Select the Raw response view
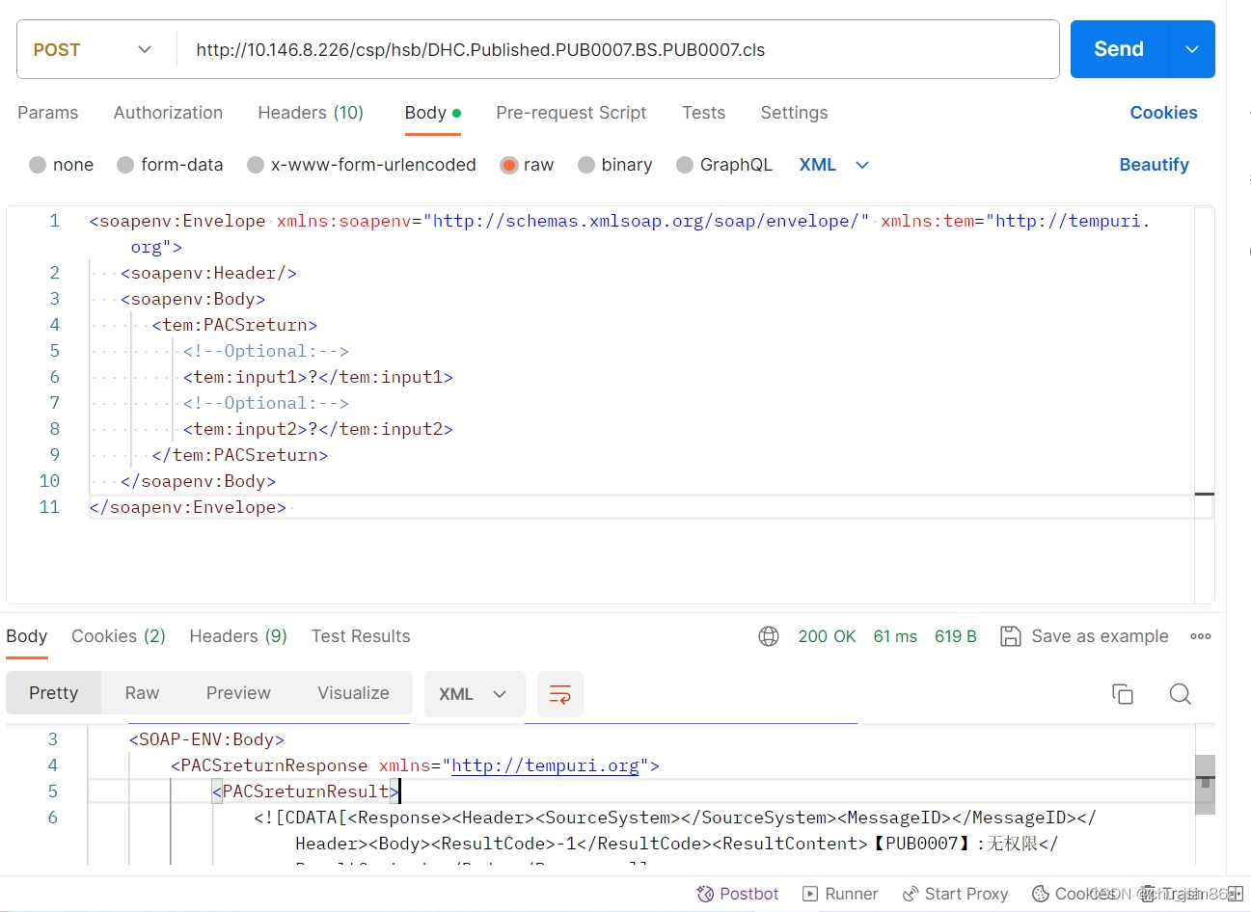This screenshot has width=1251, height=912. [x=142, y=693]
